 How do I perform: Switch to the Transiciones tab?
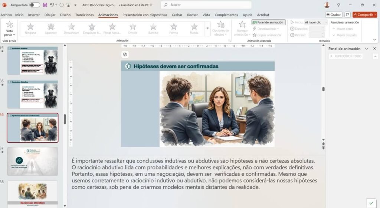click(x=84, y=15)
